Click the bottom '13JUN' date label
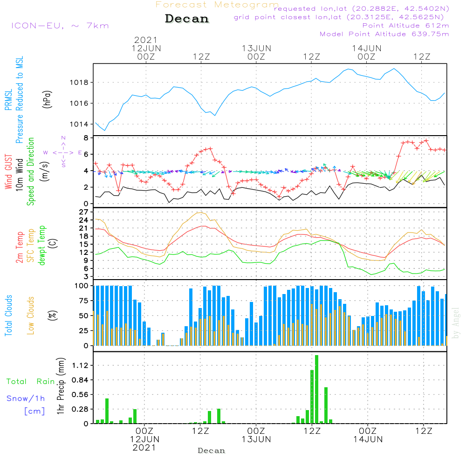This screenshot has height=466, width=466. (256, 439)
